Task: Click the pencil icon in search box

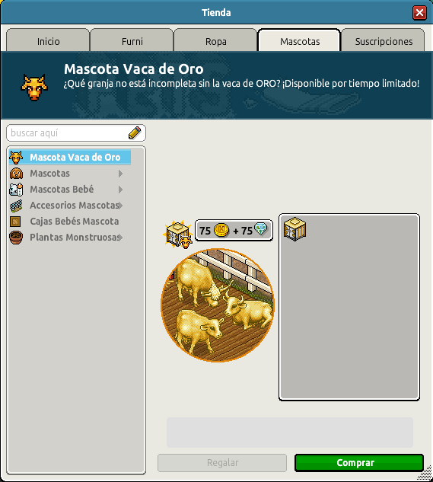Action: click(x=135, y=132)
